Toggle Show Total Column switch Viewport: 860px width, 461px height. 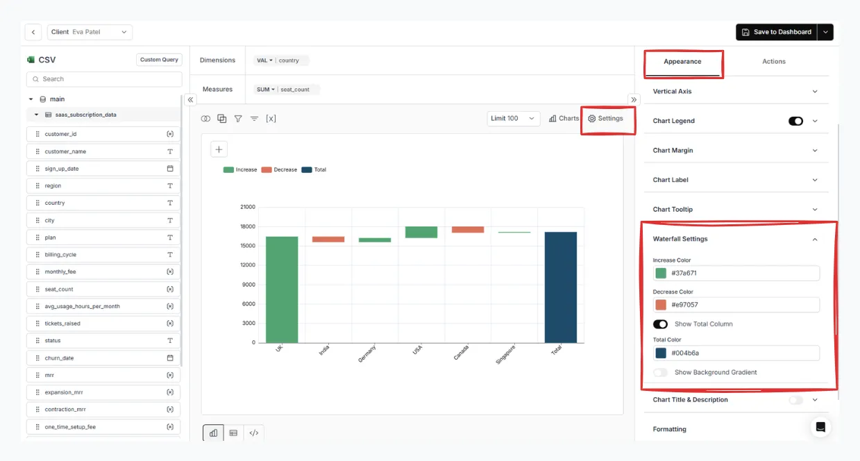(x=660, y=324)
